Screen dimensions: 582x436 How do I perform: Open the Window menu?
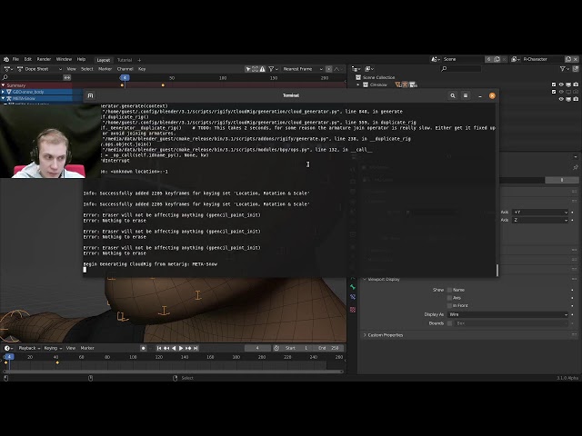tap(64, 59)
